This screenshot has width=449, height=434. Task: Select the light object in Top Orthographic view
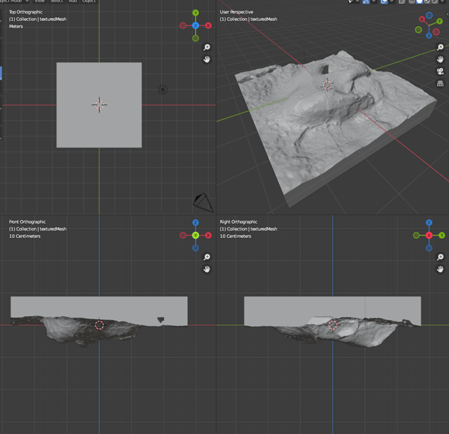[x=163, y=89]
